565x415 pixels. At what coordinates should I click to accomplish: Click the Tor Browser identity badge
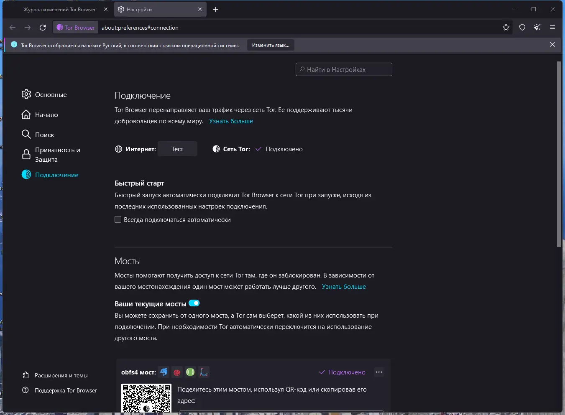click(x=76, y=28)
